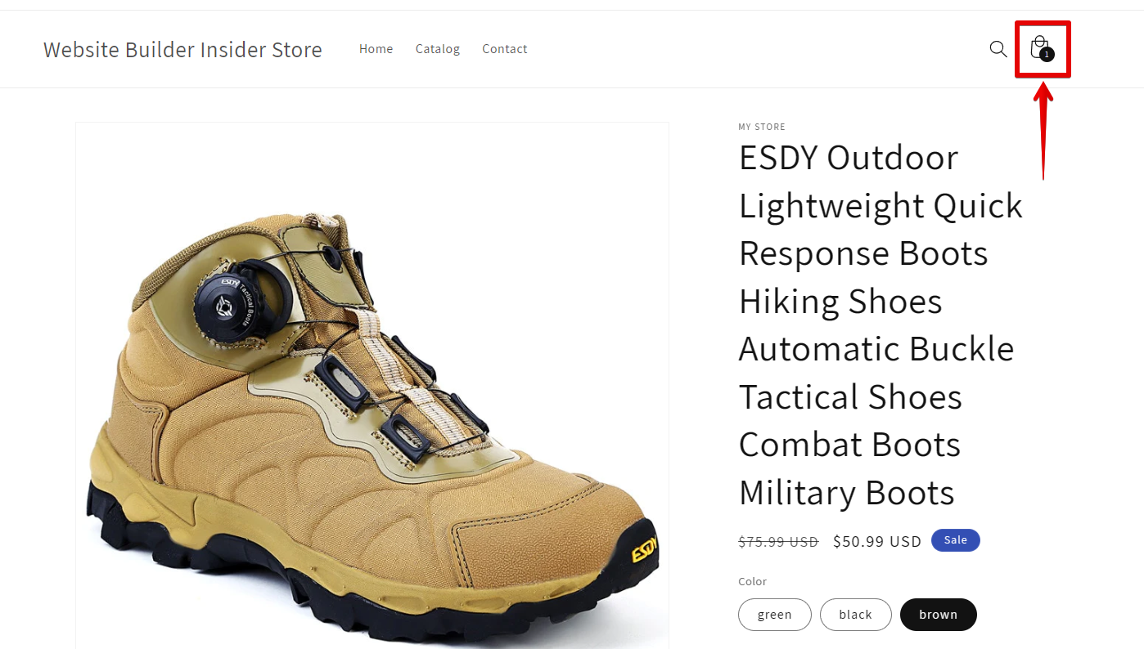Click the blue Sale badge

(x=955, y=540)
